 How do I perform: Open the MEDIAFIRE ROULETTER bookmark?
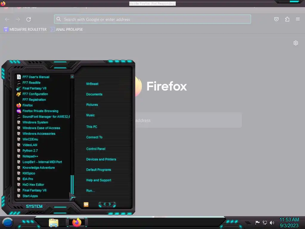[x=25, y=30]
